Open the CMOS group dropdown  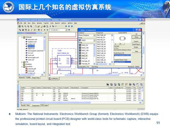(94, 40)
